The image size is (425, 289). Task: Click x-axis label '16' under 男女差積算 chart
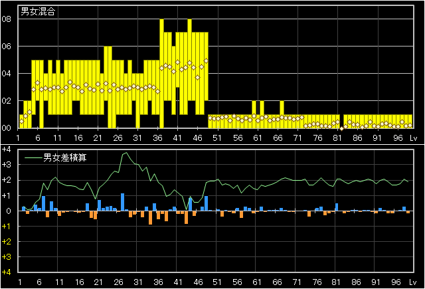(79, 282)
